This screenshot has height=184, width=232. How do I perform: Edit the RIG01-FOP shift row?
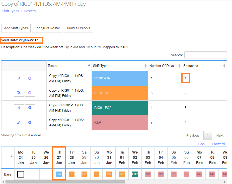pos(19,108)
